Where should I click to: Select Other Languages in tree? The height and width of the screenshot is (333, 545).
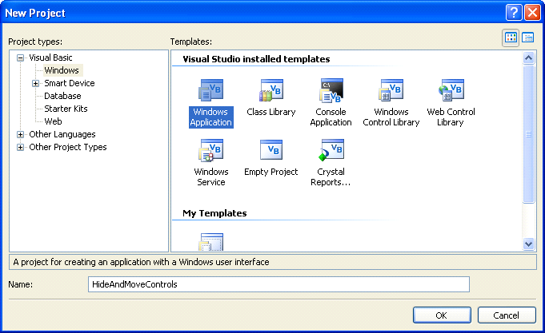point(62,135)
